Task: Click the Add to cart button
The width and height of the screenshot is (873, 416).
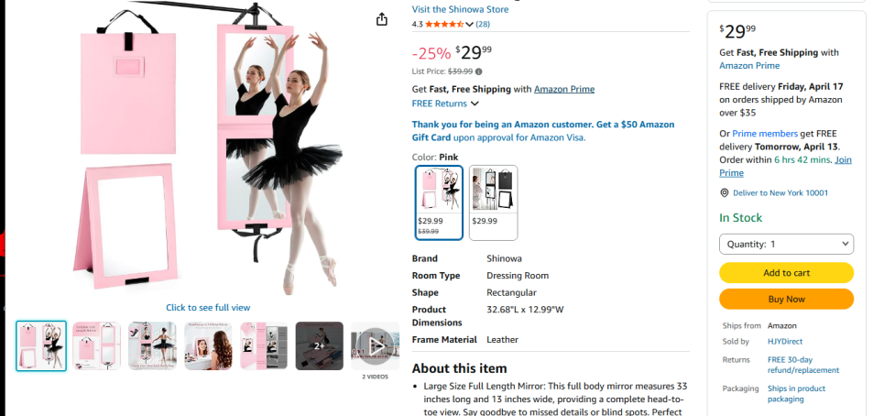Action: [x=786, y=273]
